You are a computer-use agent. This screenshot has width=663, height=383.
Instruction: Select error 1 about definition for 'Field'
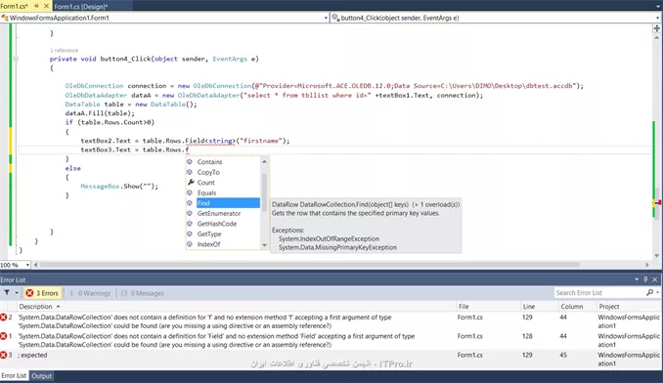click(331, 341)
